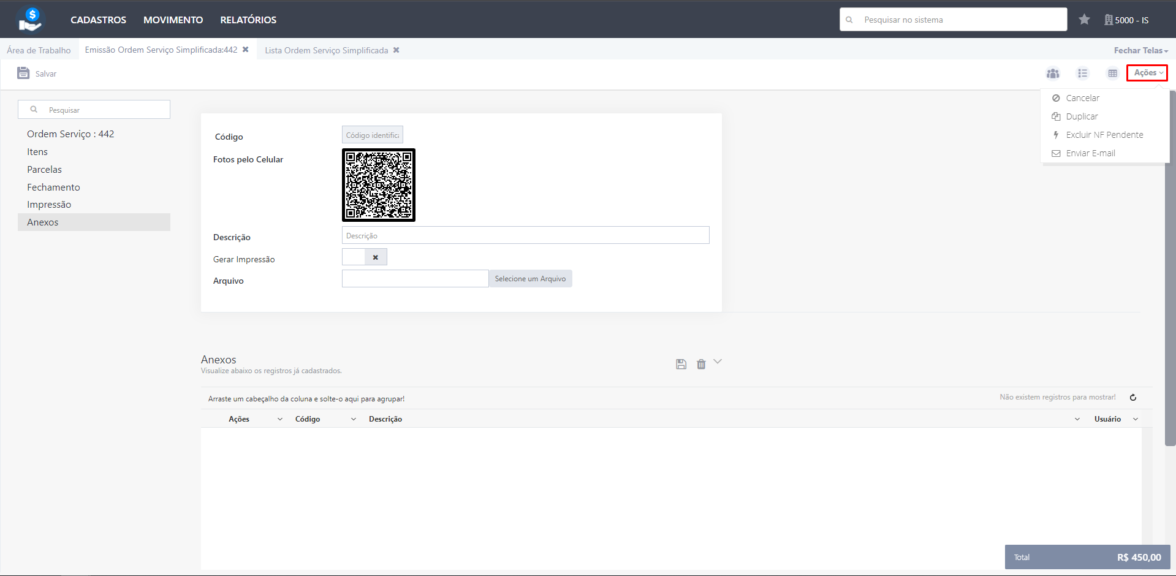
Task: Select Ordem Serviço : 442 in sidebar
Action: [70, 134]
